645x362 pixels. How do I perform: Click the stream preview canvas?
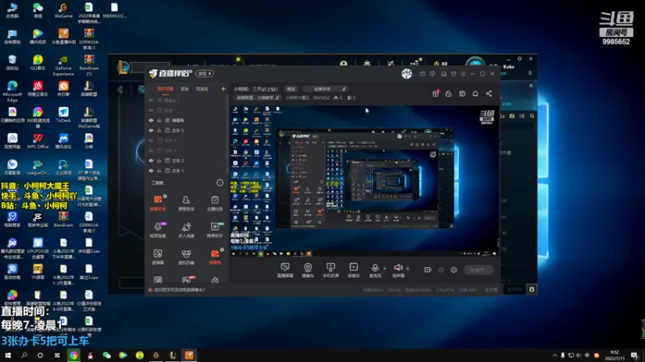[364, 180]
